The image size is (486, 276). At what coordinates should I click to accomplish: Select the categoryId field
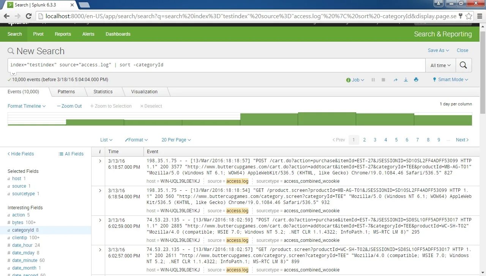[23, 230]
